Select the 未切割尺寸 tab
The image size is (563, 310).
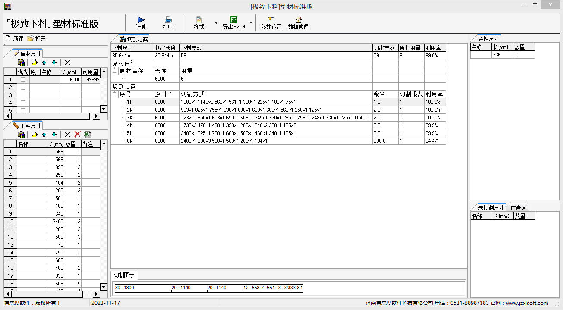point(491,208)
